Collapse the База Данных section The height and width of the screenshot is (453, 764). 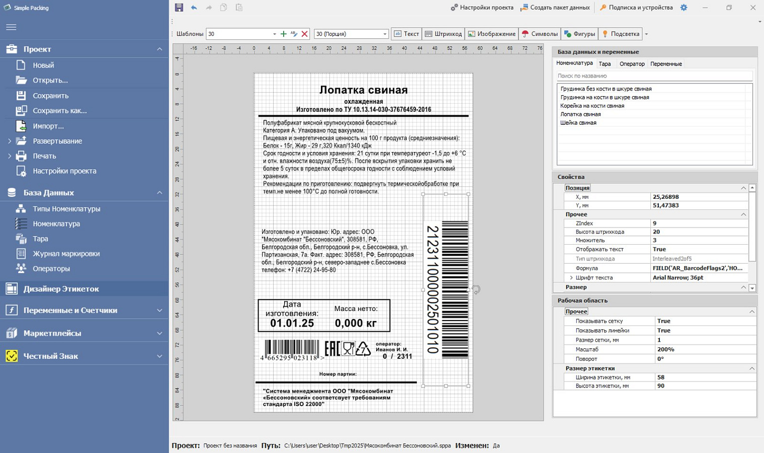[159, 193]
